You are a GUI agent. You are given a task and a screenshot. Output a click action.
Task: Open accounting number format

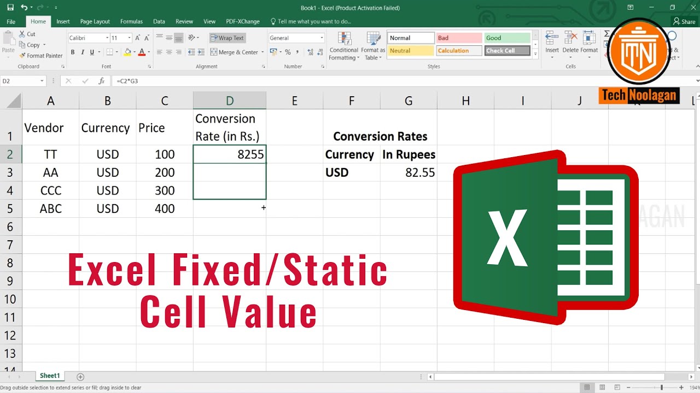tap(275, 52)
